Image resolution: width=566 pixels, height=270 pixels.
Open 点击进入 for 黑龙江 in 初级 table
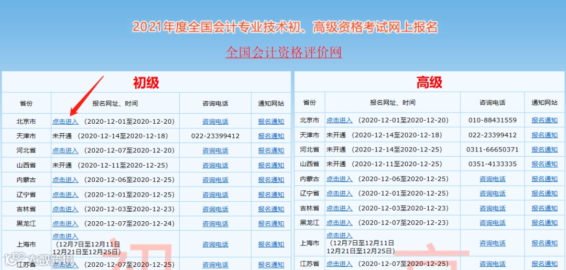(x=66, y=224)
